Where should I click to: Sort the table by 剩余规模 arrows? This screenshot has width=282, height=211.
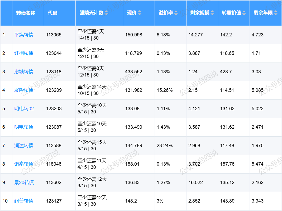[212, 13]
